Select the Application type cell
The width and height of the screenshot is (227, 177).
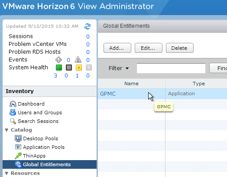[x=196, y=94]
